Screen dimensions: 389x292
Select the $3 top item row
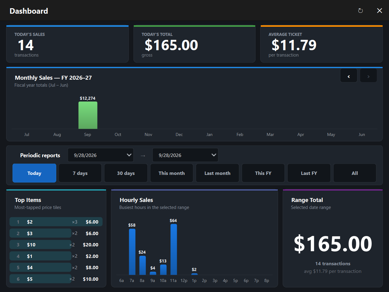tap(56, 233)
